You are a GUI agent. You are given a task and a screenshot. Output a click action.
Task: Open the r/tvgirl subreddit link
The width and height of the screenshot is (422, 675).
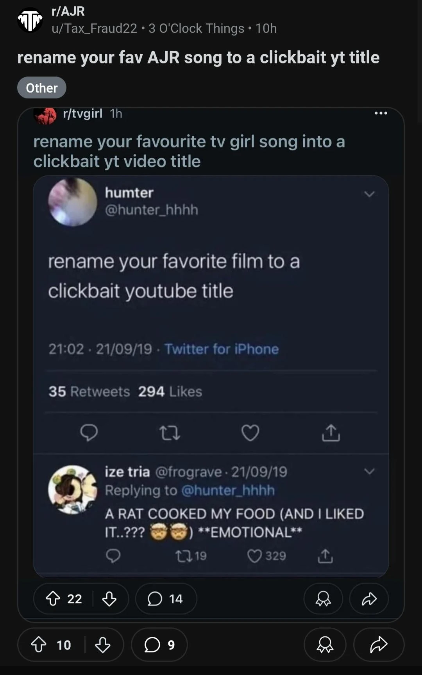82,113
